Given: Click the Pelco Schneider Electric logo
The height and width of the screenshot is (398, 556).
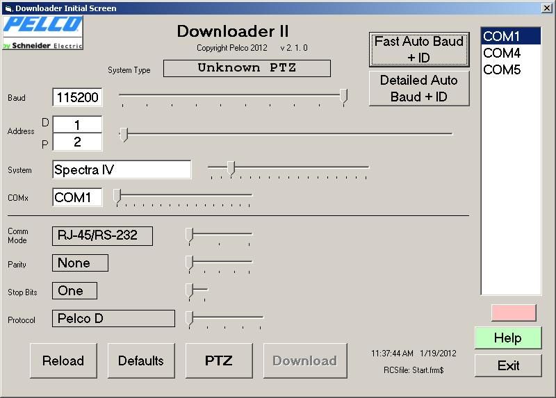Looking at the screenshot, I should point(42,33).
